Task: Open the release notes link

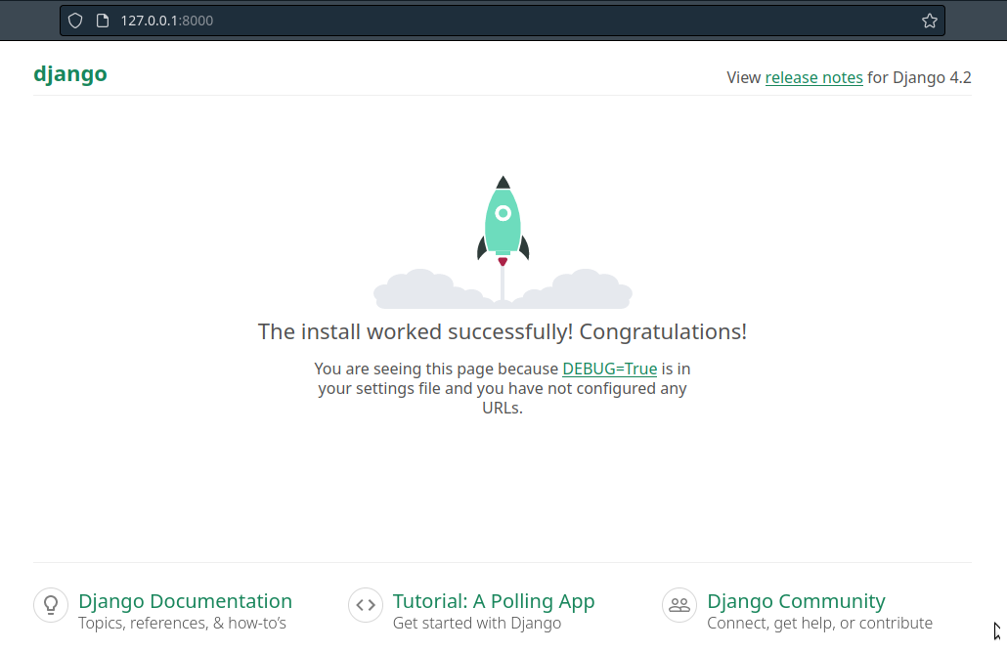Action: pyautogui.click(x=813, y=77)
